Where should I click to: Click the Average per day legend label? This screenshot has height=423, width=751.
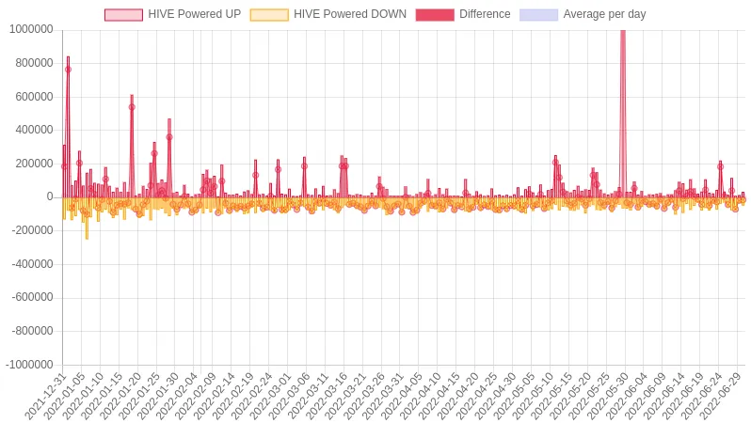coord(604,15)
